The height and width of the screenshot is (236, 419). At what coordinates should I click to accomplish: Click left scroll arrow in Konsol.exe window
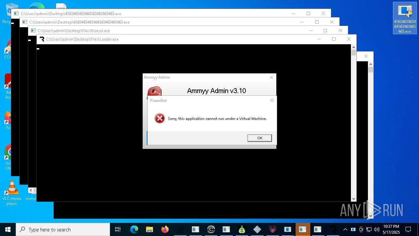(31, 190)
